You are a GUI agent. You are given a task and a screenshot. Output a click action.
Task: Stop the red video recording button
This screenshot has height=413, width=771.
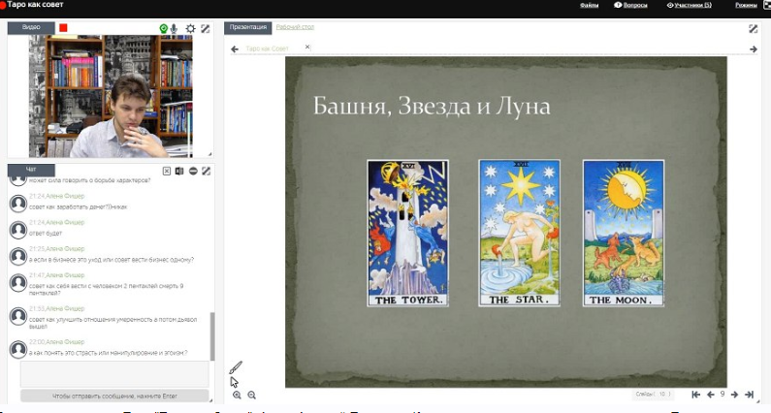pos(64,28)
